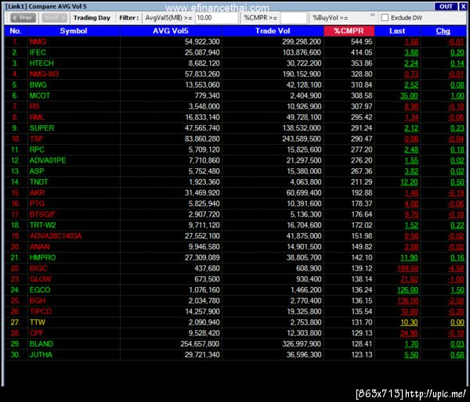Screen dimensions: 470x402
Task: Click the greyed Next button
Action: click(55, 18)
